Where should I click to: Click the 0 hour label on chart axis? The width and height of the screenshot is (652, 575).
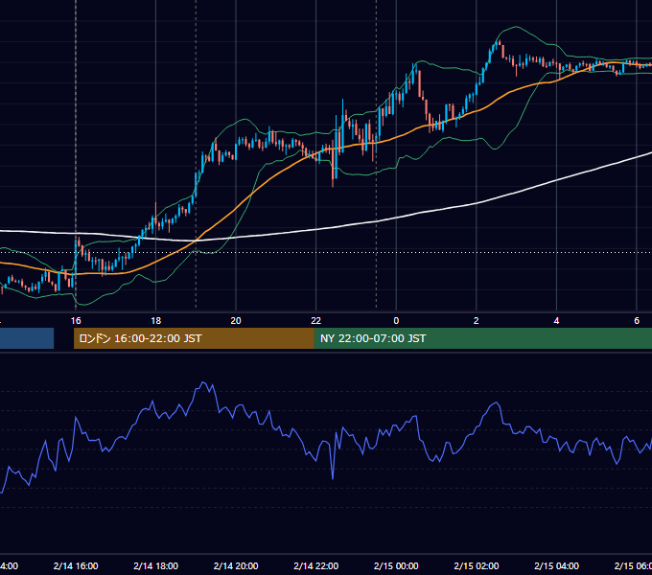click(x=396, y=321)
